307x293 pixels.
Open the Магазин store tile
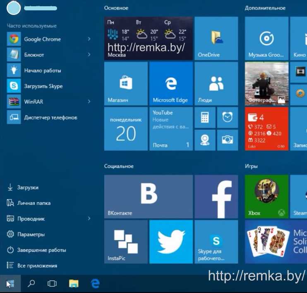[126, 84]
